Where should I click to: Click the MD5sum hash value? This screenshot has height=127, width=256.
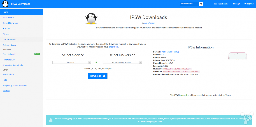pyautogui.click(x=177, y=69)
